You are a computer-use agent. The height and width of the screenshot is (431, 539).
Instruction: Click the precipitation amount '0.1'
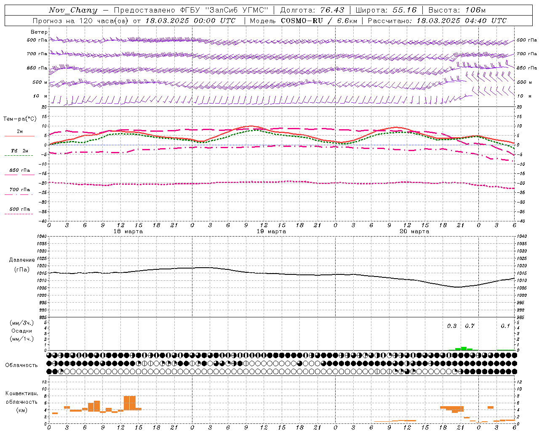[x=505, y=326]
